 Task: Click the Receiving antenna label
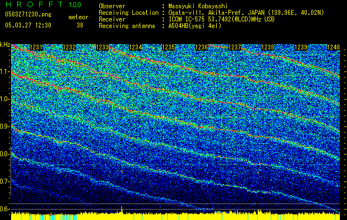coord(127,26)
